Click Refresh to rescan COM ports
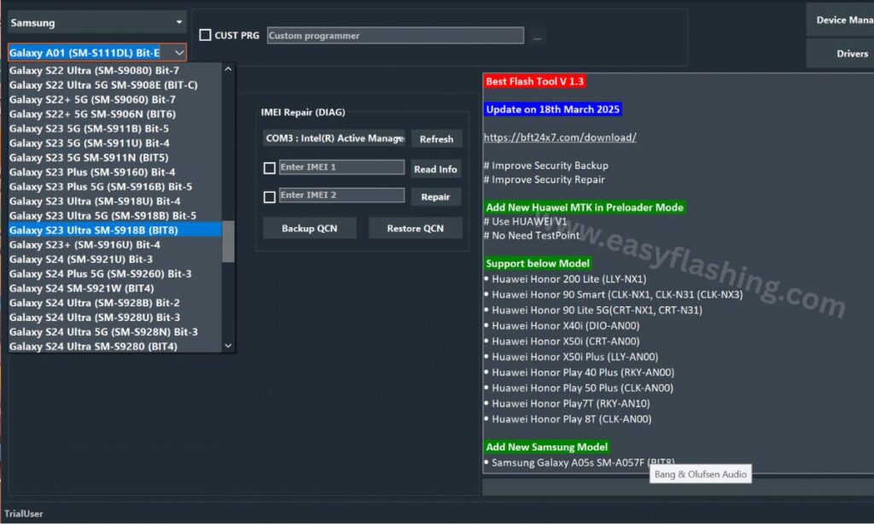This screenshot has height=524, width=874. [436, 138]
